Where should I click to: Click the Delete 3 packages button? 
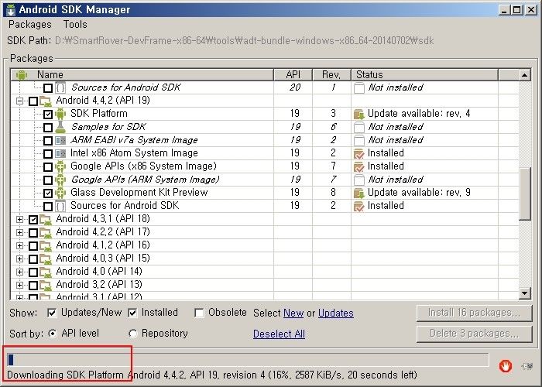tap(474, 334)
